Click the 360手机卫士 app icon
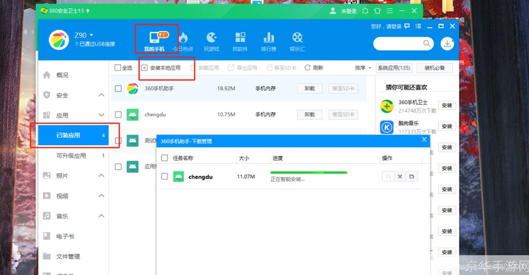Viewport: 529px width, 275px height. tap(387, 106)
